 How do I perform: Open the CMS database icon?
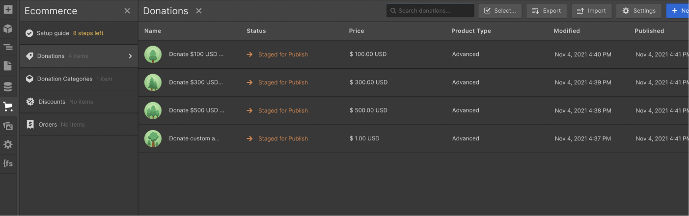(x=8, y=87)
